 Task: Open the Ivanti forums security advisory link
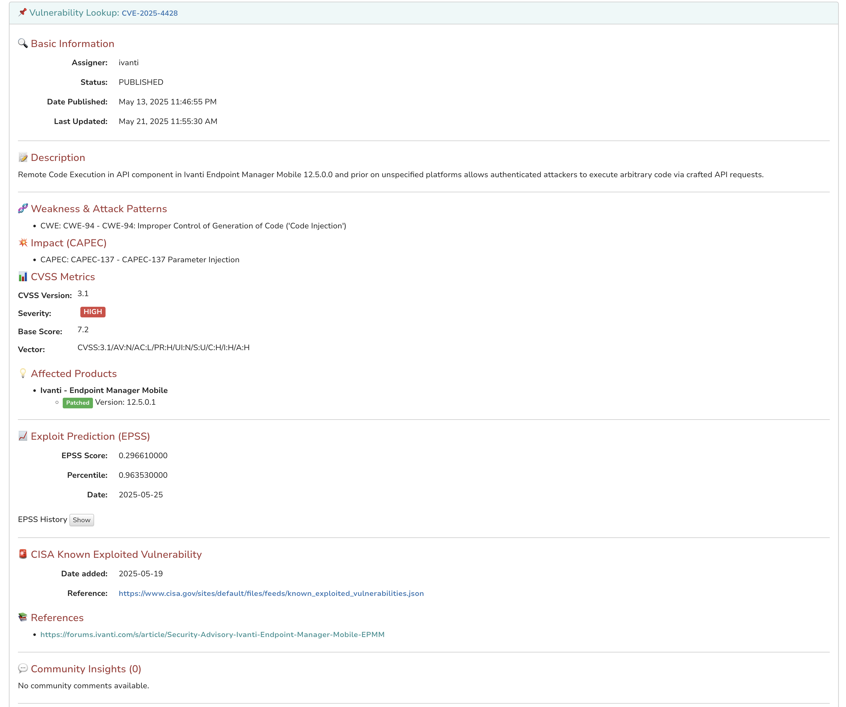(212, 635)
